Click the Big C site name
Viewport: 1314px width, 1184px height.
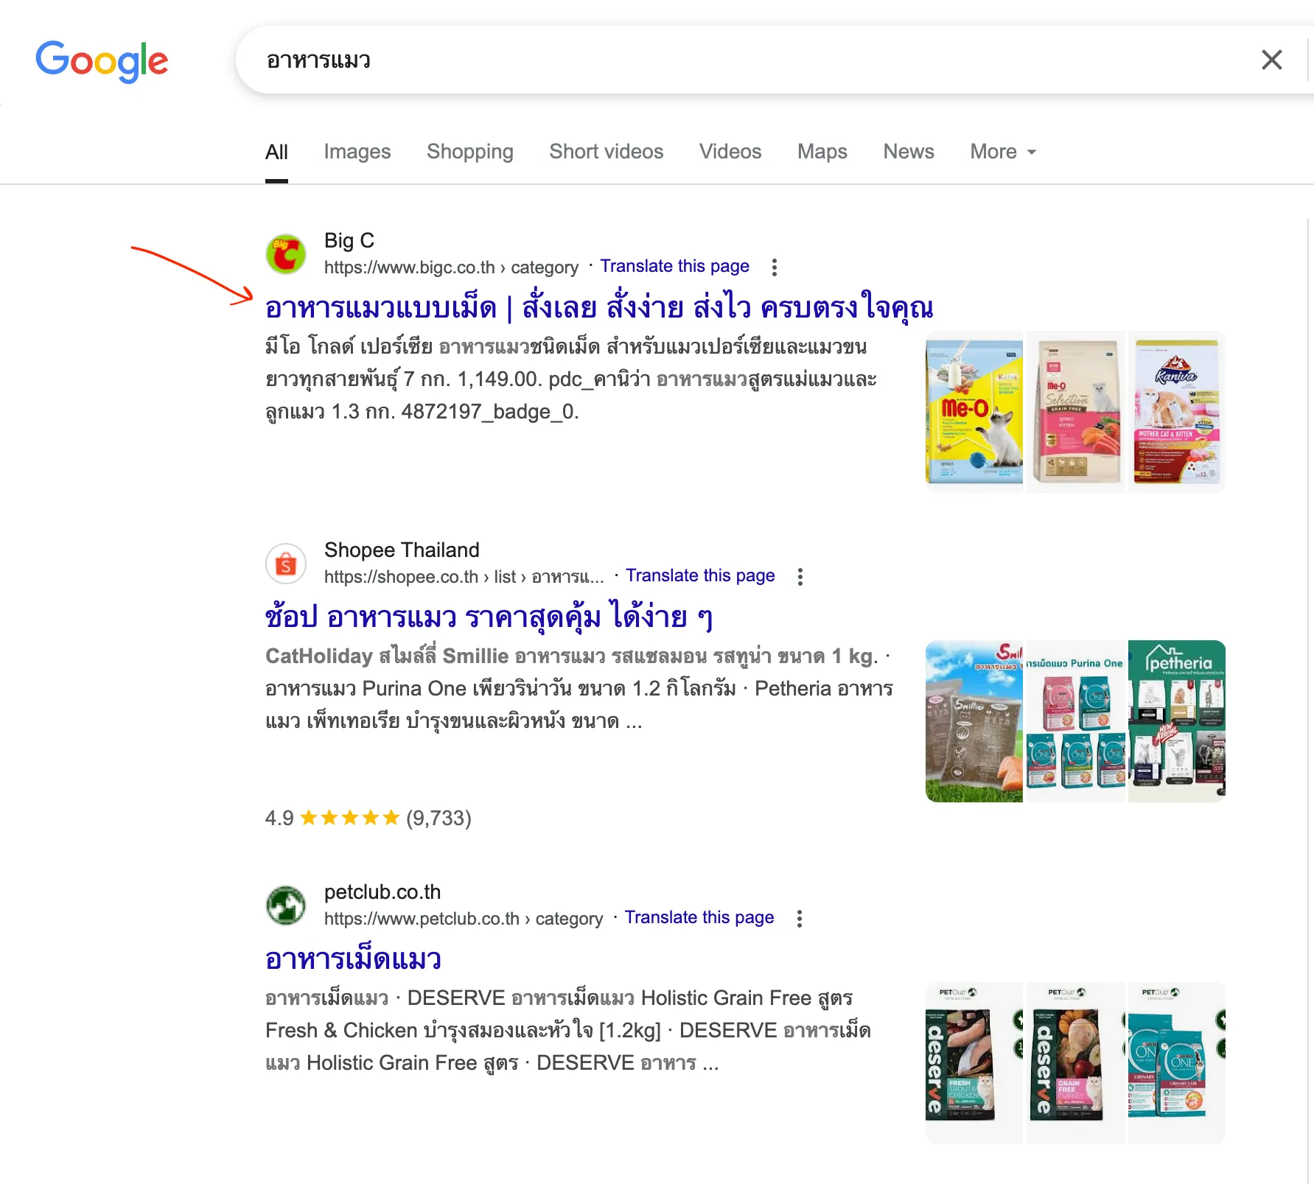349,240
